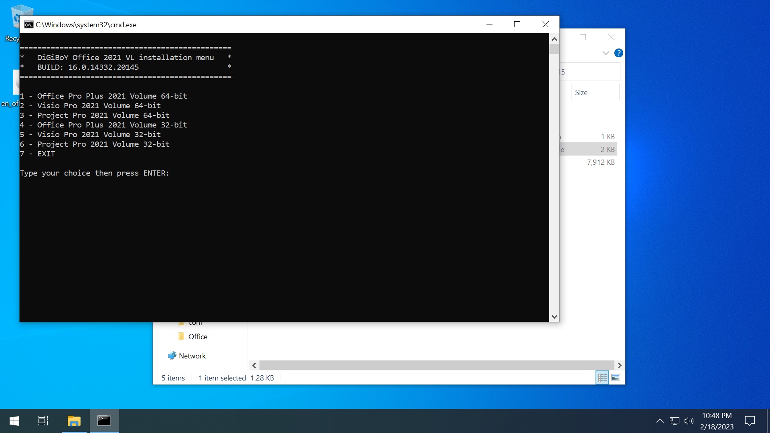Viewport: 770px width, 433px height.
Task: Click the 'Project Pro 2021 Volume 32-bit' line
Action: tap(95, 144)
